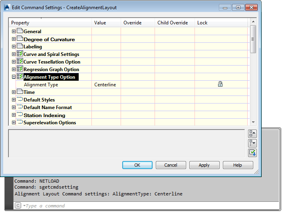Select the Curve Tessellation Option label
Viewport: 286px width, 215px height.
pyautogui.click(x=52, y=62)
